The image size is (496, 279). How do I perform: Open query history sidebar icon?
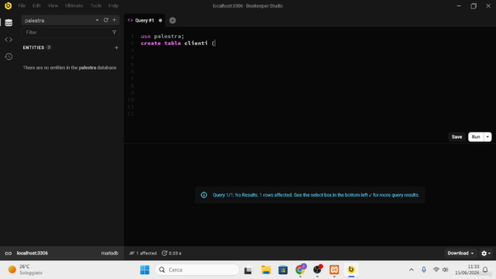tap(9, 57)
